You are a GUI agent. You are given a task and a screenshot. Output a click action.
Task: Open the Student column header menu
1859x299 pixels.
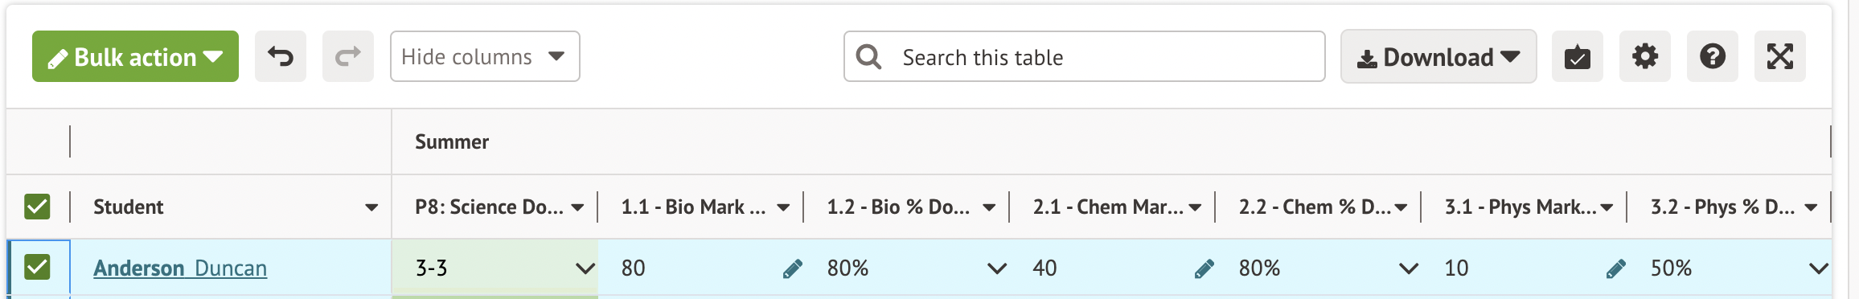tap(371, 207)
